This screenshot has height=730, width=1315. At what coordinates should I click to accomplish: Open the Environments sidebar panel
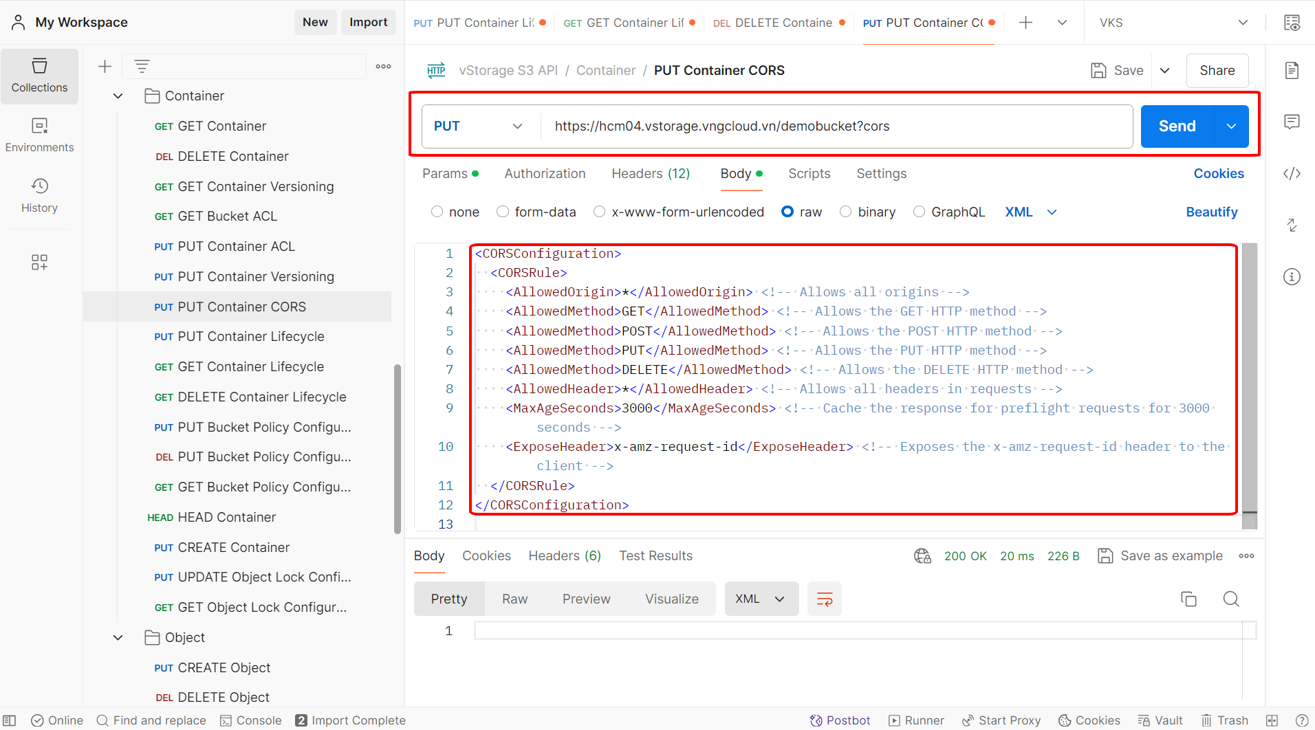pos(39,135)
